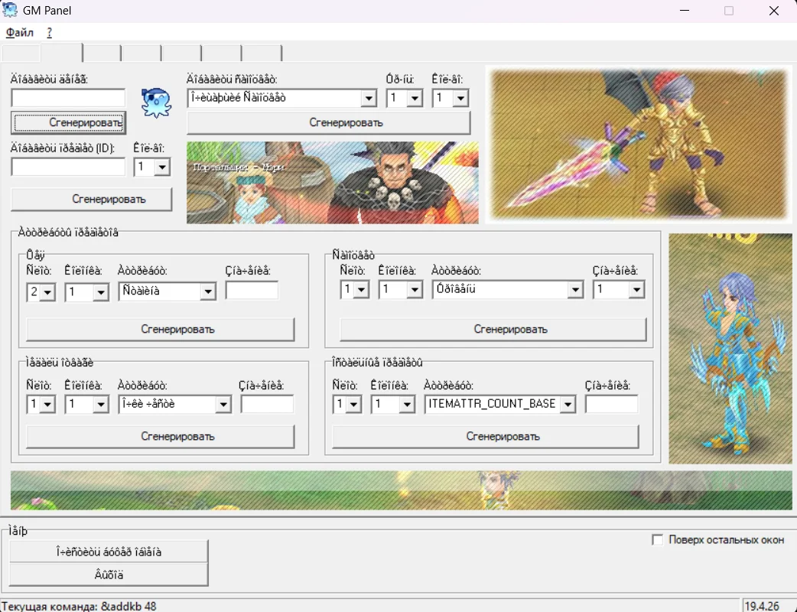Click the GM Panel title bar icon

[10, 11]
